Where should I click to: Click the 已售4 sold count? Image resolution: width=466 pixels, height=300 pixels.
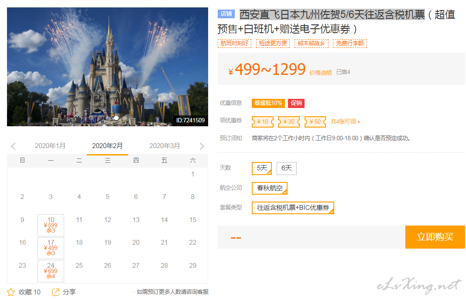(343, 72)
